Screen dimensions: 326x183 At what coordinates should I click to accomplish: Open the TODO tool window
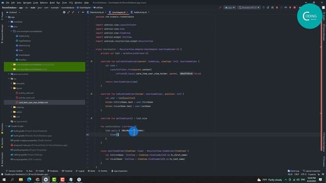pyautogui.click(x=40, y=171)
